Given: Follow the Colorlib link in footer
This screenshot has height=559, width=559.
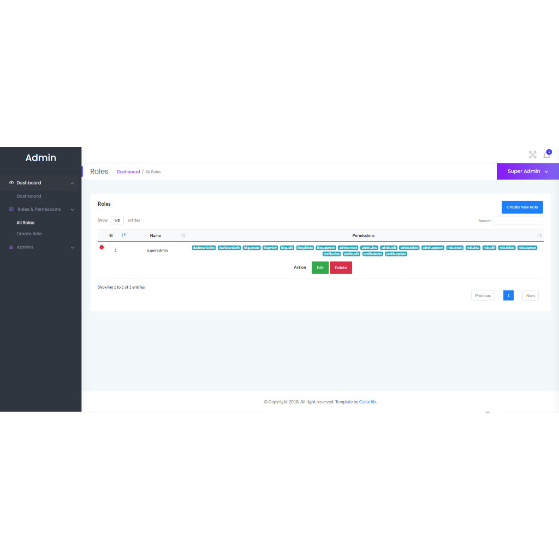Looking at the screenshot, I should point(367,401).
